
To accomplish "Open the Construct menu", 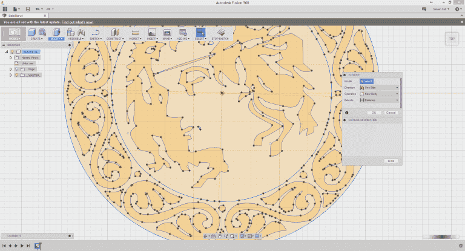I will point(115,39).
